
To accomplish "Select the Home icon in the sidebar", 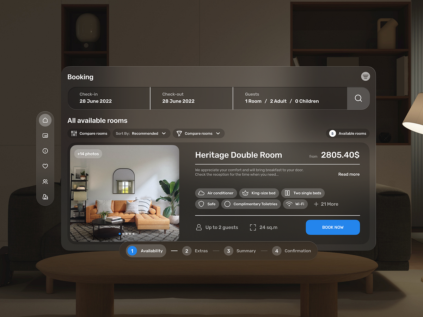I will pyautogui.click(x=45, y=120).
